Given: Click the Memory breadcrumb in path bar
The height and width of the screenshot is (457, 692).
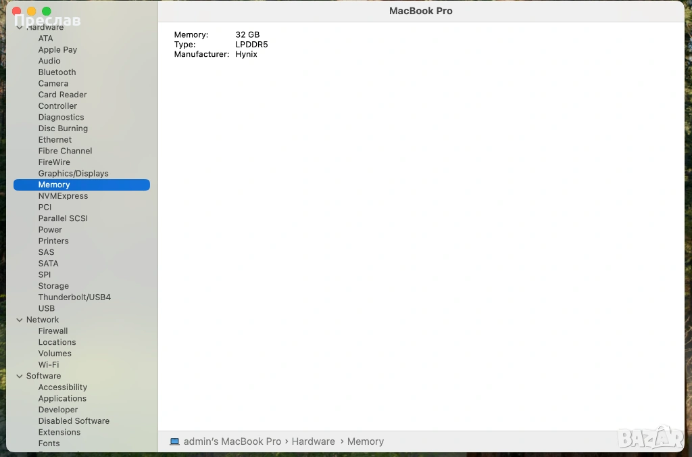Looking at the screenshot, I should (x=365, y=441).
